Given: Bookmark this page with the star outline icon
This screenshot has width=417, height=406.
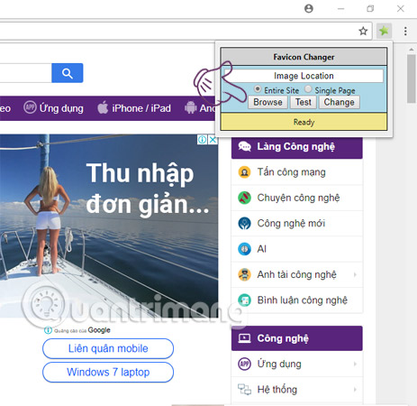Looking at the screenshot, I should [363, 31].
